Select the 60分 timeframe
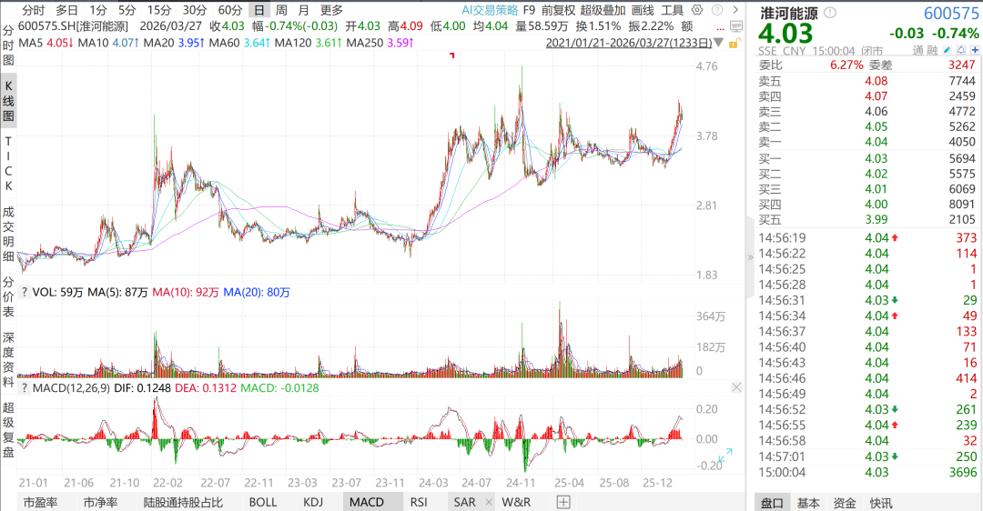 [x=230, y=10]
